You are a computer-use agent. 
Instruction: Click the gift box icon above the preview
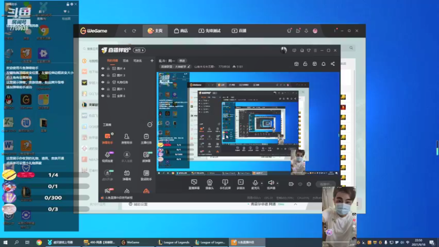296,64
